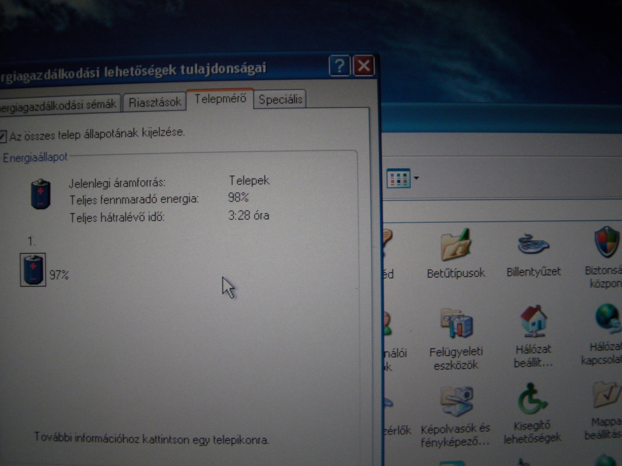The width and height of the screenshot is (622, 466).
Task: Open the Energiagazdálkodási sémák tab
Action: (58, 105)
